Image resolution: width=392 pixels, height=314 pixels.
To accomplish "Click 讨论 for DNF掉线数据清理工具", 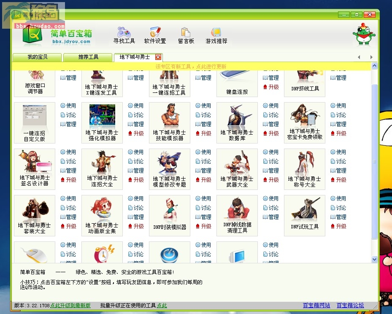I will pos(271,208).
